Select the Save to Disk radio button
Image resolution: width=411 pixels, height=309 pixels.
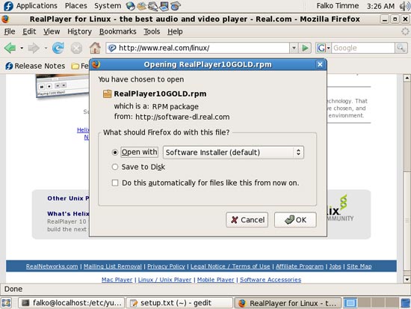115,167
